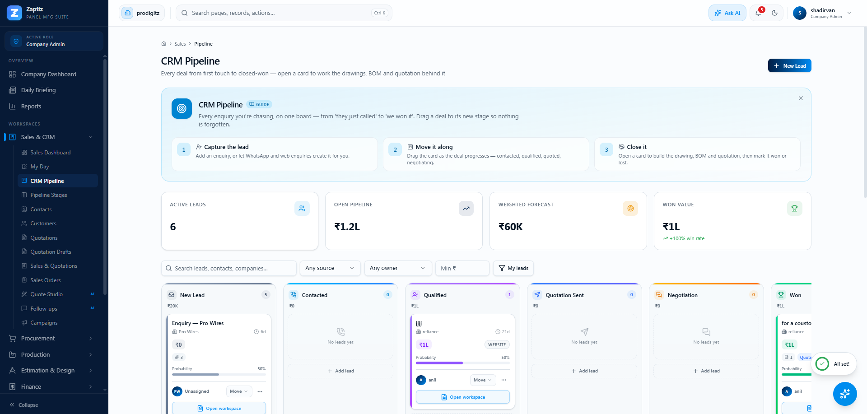Screen dimensions: 867x414
Task: Open Pipeline Stages in sidebar
Action: 57,195
